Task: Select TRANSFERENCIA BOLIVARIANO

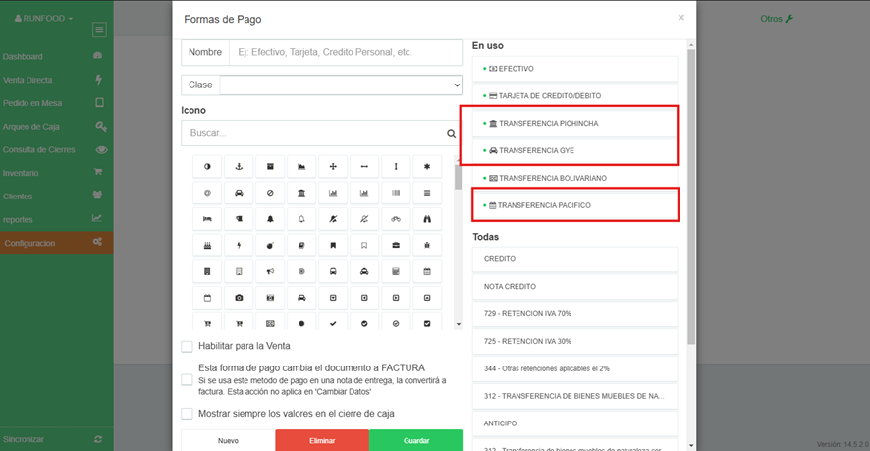Action: (x=574, y=178)
